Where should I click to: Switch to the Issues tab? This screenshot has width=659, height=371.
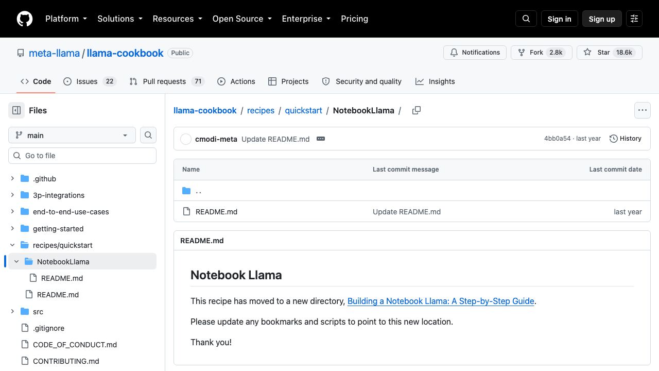pyautogui.click(x=90, y=81)
